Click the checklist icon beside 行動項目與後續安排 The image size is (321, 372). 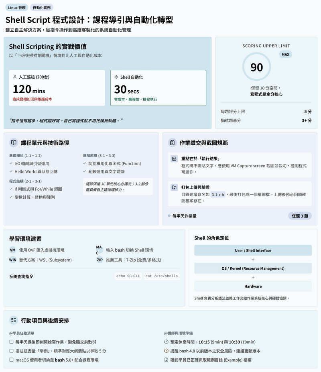point(14,320)
